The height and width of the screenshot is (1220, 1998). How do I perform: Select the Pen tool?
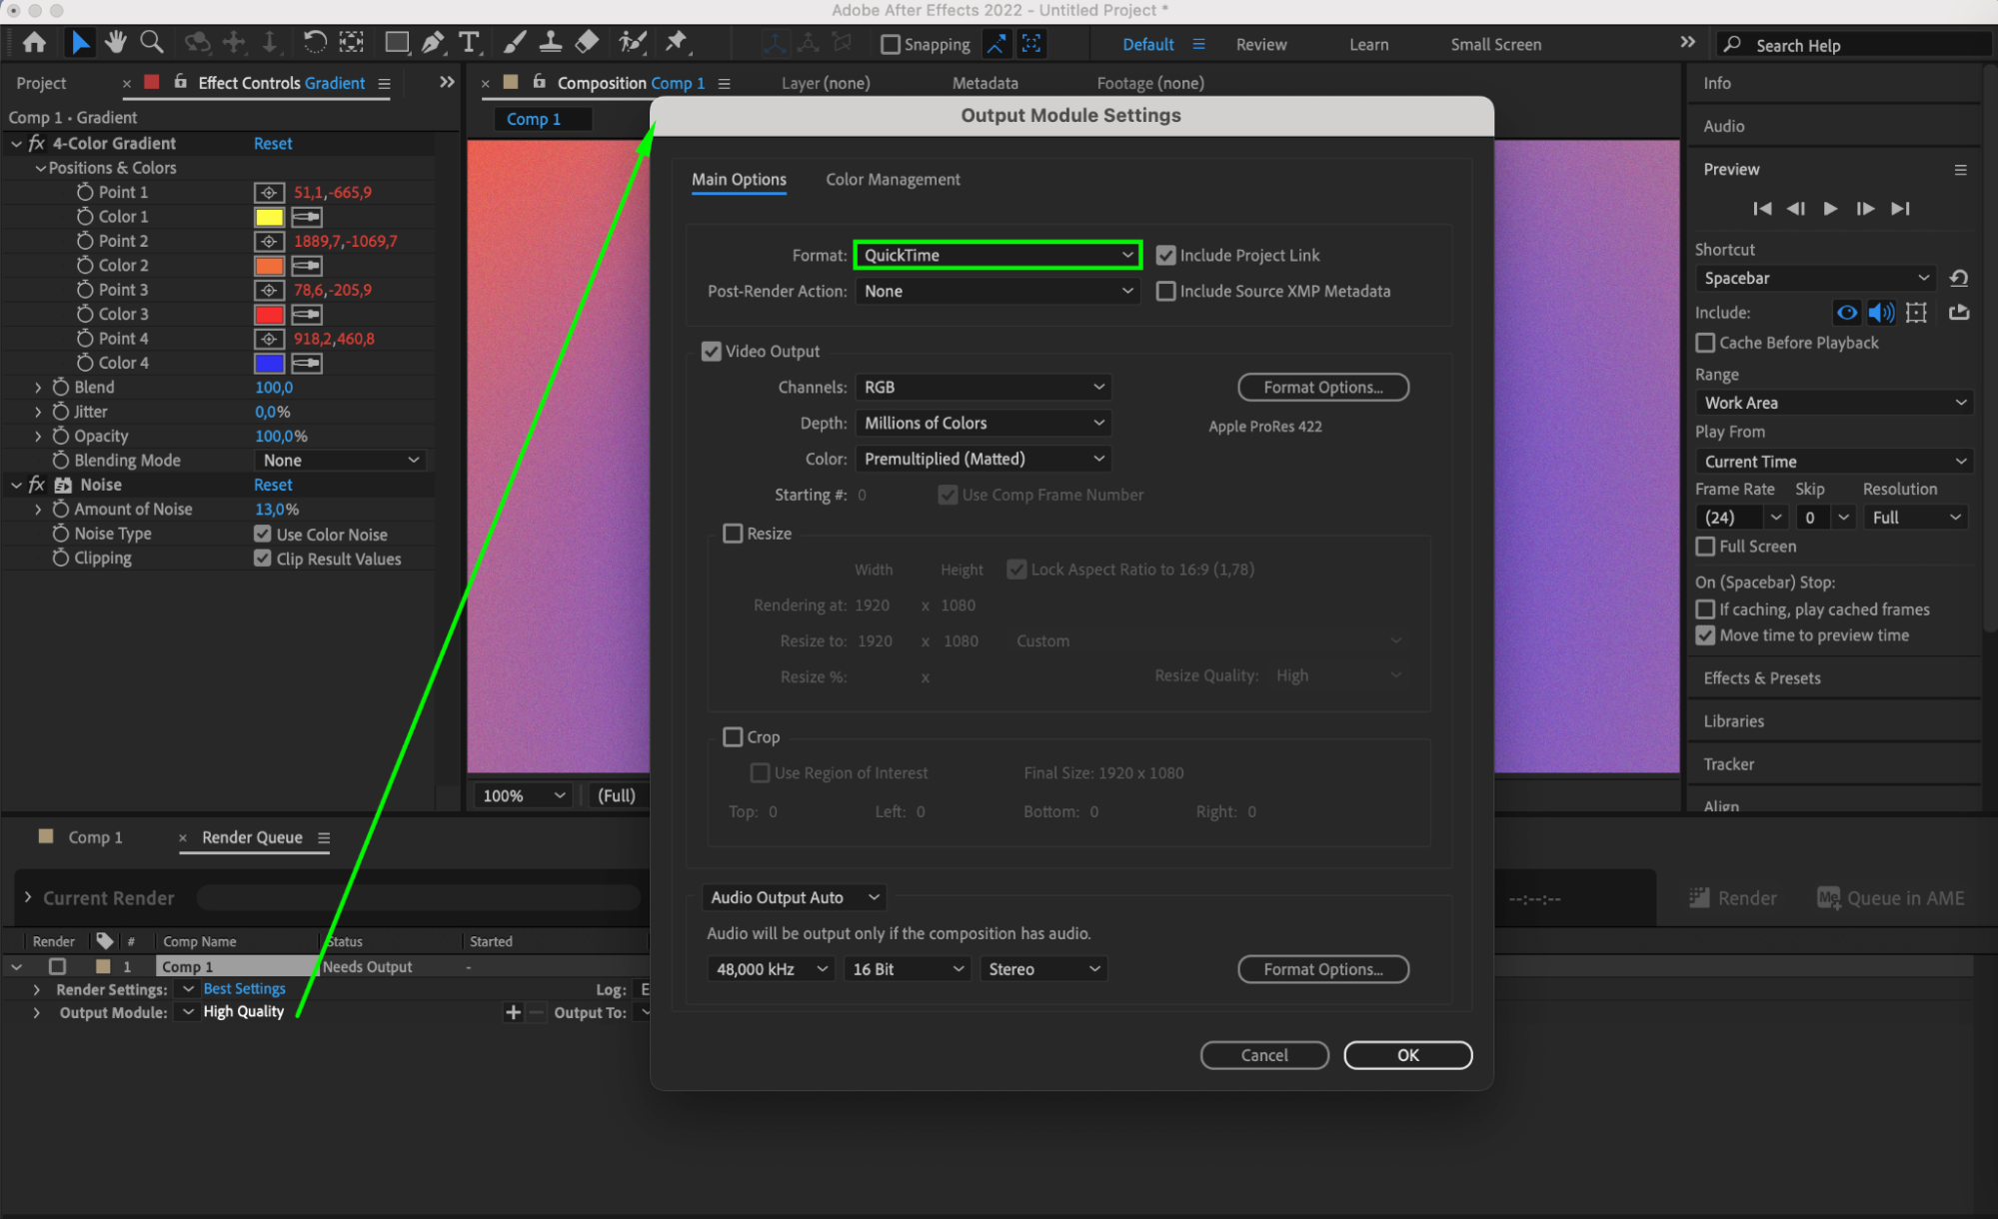tap(432, 42)
